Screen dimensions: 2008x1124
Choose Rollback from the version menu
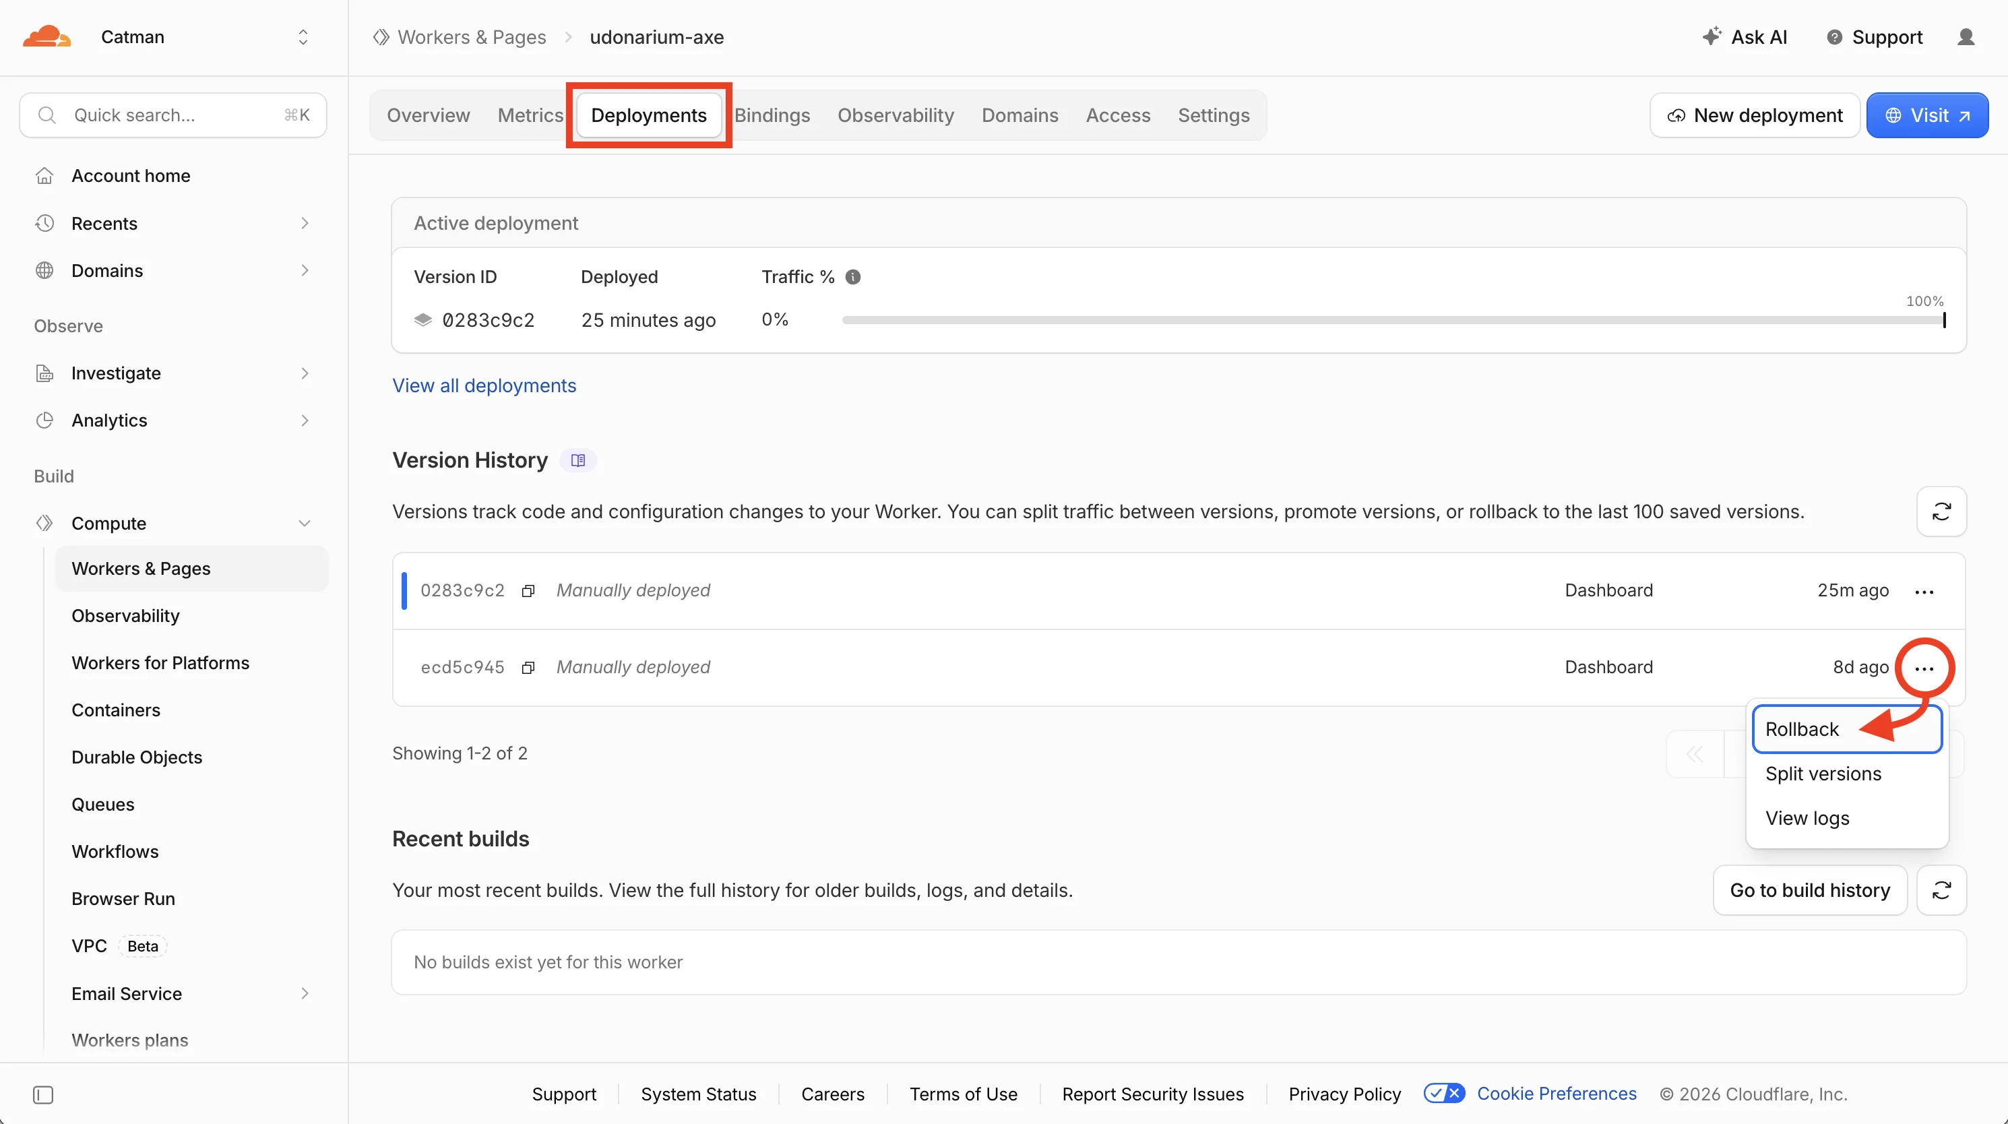[x=1847, y=729]
